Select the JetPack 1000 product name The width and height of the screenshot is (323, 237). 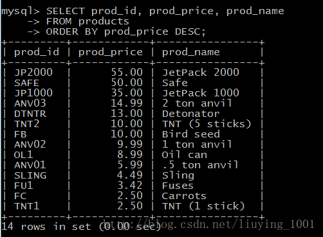pyautogui.click(x=201, y=93)
